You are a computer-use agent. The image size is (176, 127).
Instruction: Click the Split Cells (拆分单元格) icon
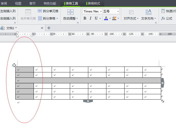point(40,11)
